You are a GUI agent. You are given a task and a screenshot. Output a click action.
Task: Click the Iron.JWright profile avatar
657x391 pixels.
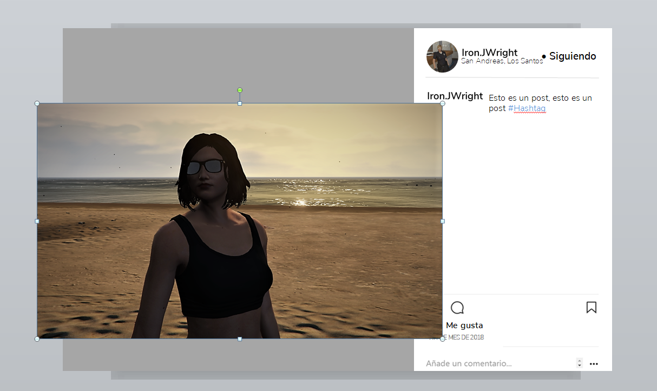coord(442,56)
